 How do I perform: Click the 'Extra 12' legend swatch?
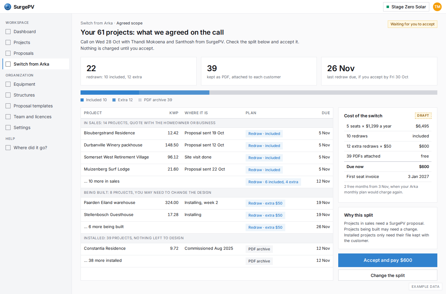114,100
